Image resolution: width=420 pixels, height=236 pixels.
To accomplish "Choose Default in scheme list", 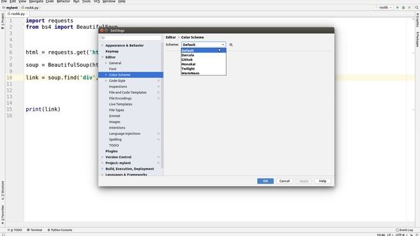I will (x=203, y=50).
